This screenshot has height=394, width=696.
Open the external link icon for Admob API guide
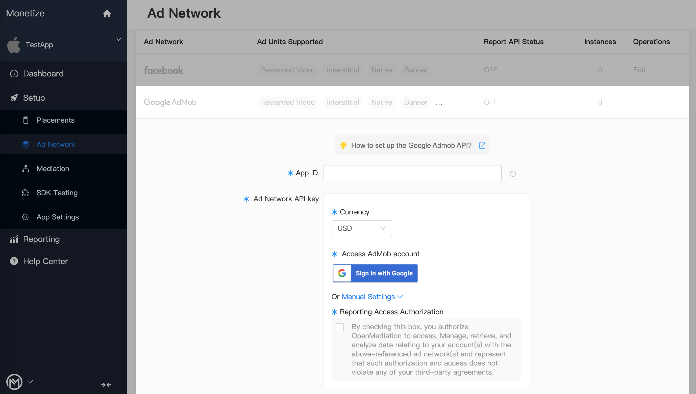pyautogui.click(x=482, y=145)
